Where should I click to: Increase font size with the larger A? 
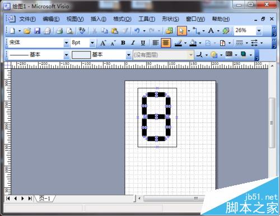[103, 43]
